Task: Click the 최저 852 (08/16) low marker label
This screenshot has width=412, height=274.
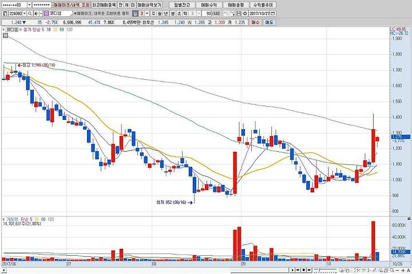Action: pos(171,202)
